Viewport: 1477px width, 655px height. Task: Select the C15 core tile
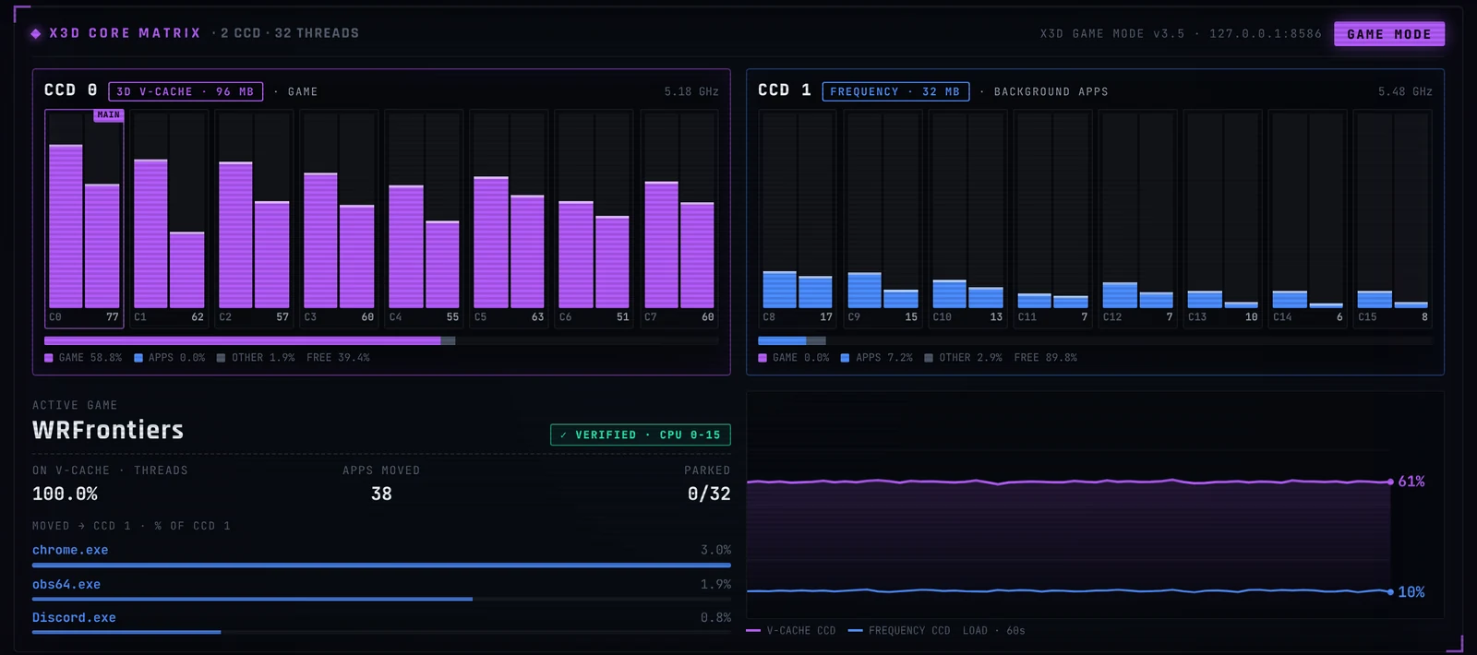pyautogui.click(x=1392, y=219)
